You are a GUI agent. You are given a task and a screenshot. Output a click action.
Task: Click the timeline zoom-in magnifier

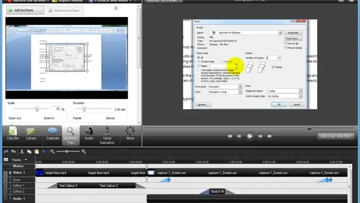[84, 151]
